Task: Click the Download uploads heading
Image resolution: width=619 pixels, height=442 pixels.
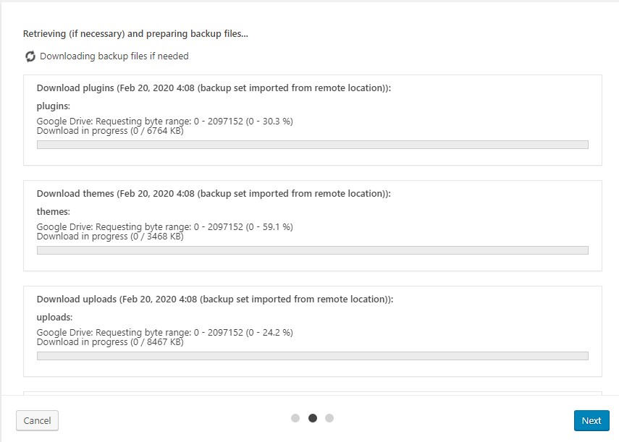Action: tap(215, 299)
